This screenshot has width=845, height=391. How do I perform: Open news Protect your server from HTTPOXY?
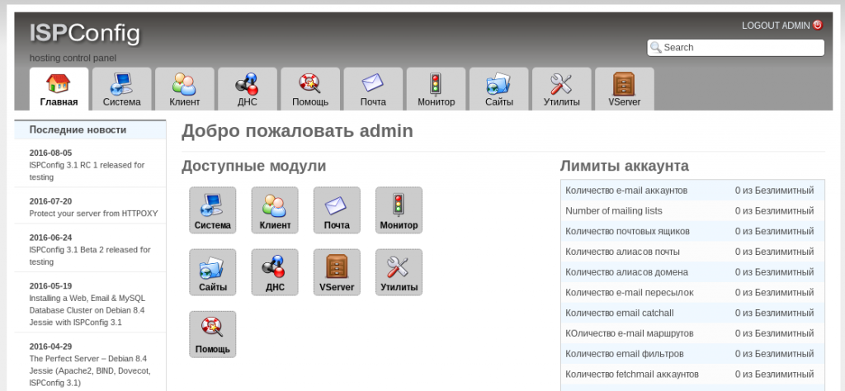(x=93, y=214)
